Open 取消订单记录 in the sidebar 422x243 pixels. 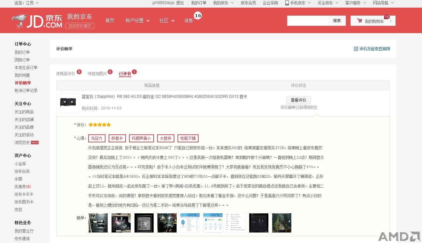pyautogui.click(x=26, y=90)
